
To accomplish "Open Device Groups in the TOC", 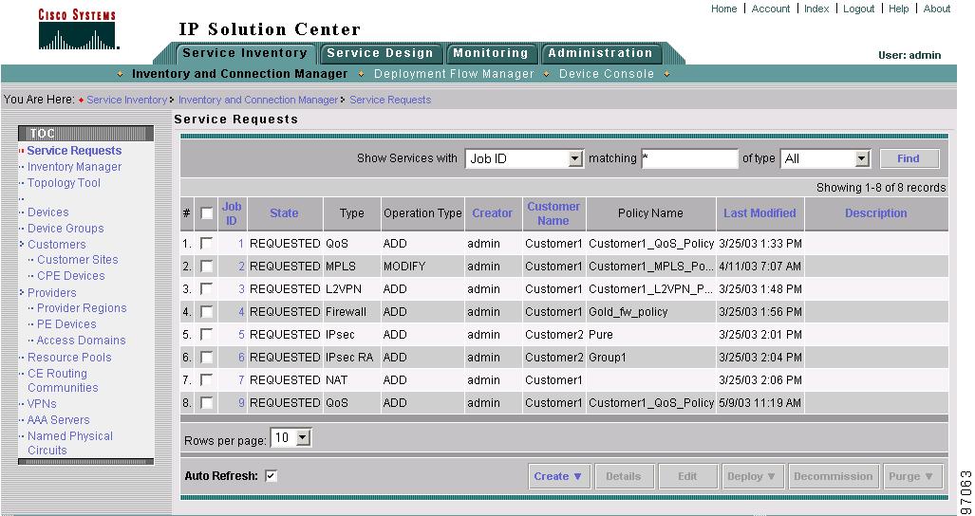I will [x=66, y=229].
